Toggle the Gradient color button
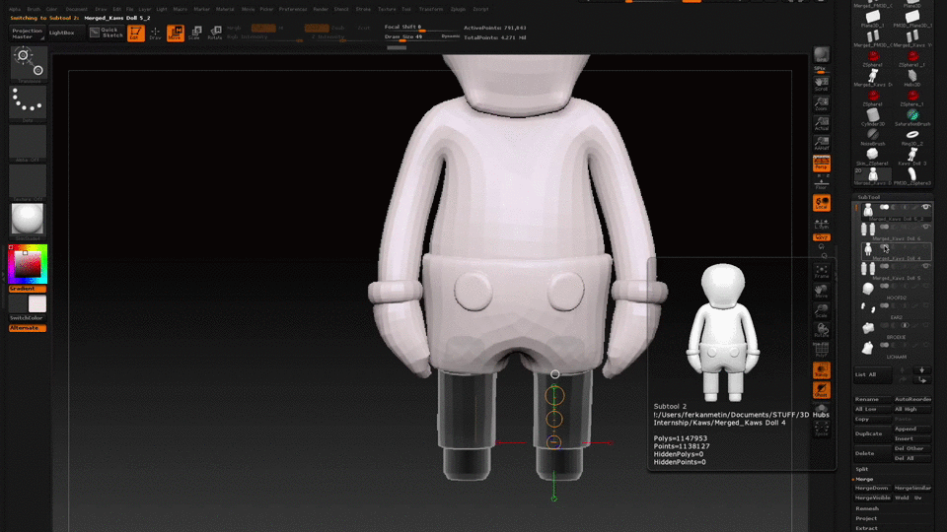 click(28, 289)
